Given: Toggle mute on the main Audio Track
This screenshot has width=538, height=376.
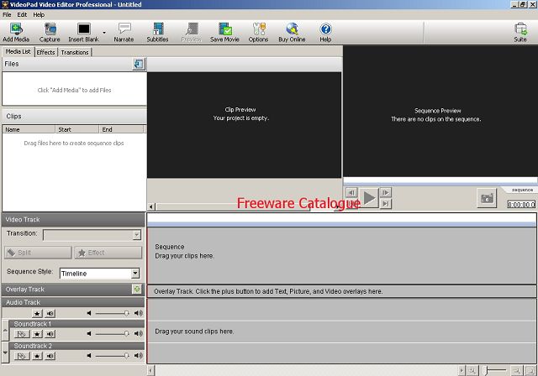Looking at the screenshot, I should 50,313.
